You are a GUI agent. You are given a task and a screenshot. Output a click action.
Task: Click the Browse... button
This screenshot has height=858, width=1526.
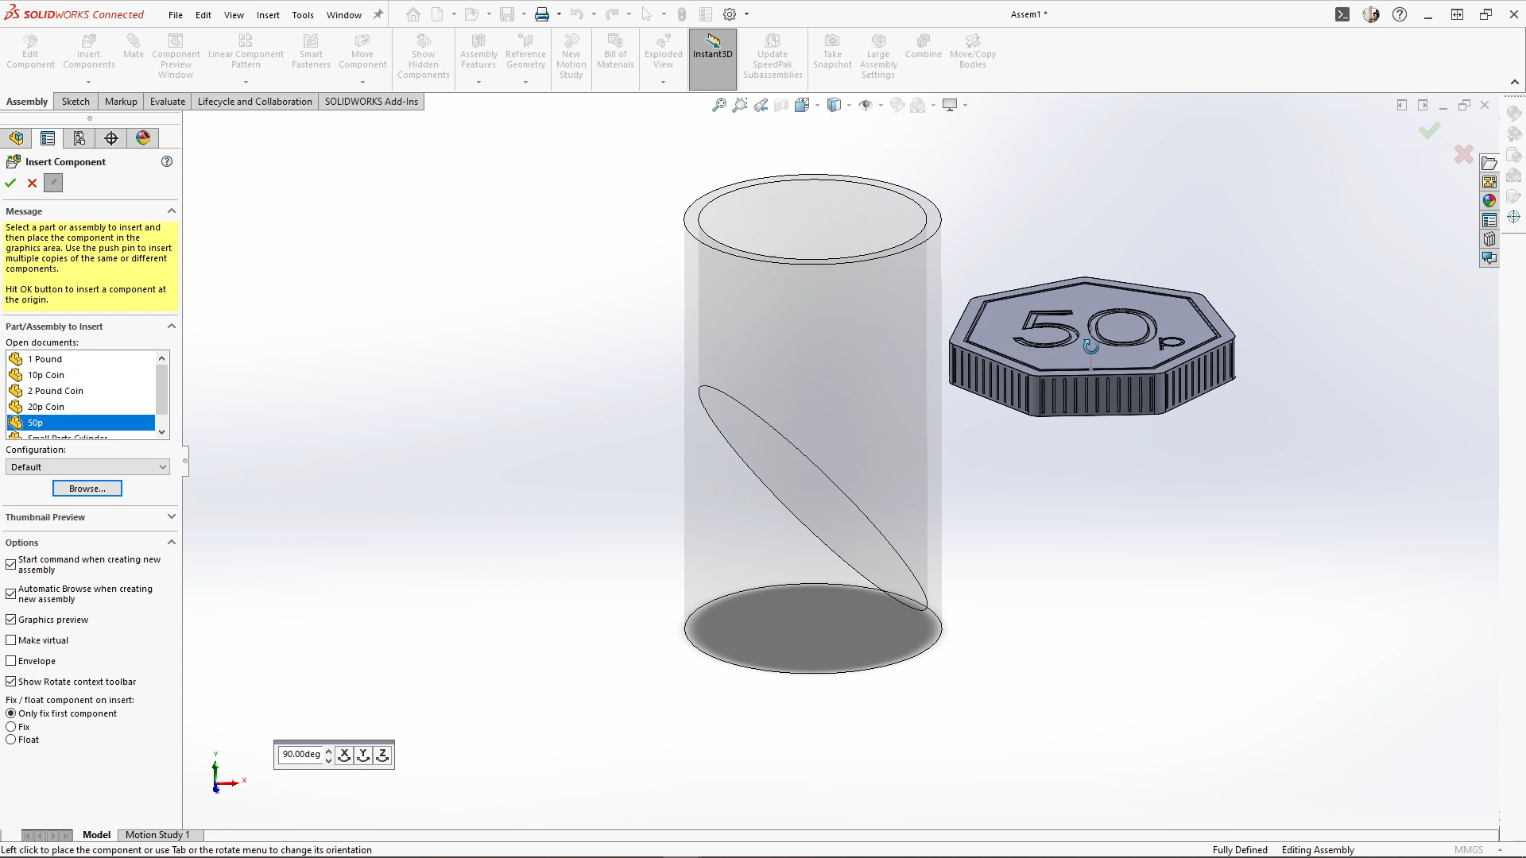(x=87, y=489)
